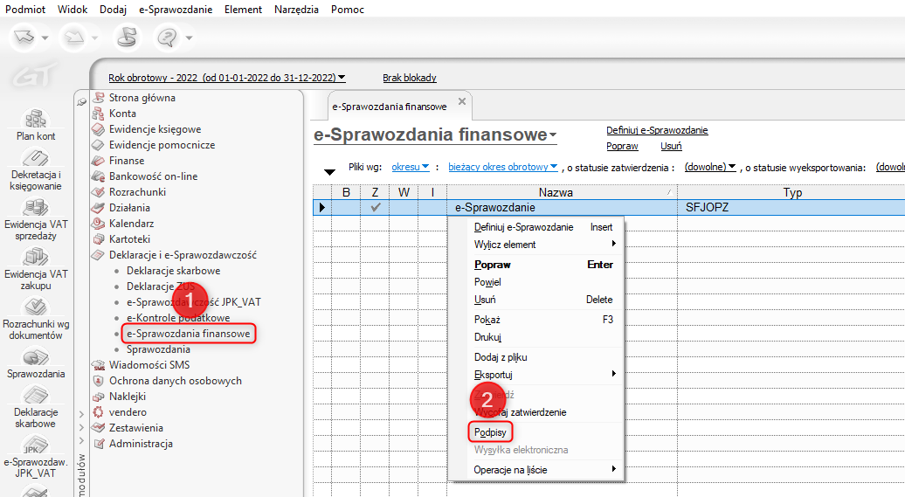Open the bieżący okres obrotowy filter dropdown
Screen dimensions: 905x497
point(503,167)
